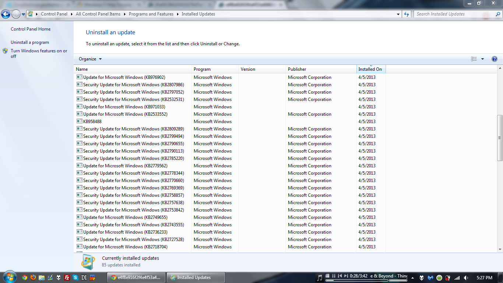Switch to Installed Updates taskbar button
503x283 pixels.
(x=196, y=277)
